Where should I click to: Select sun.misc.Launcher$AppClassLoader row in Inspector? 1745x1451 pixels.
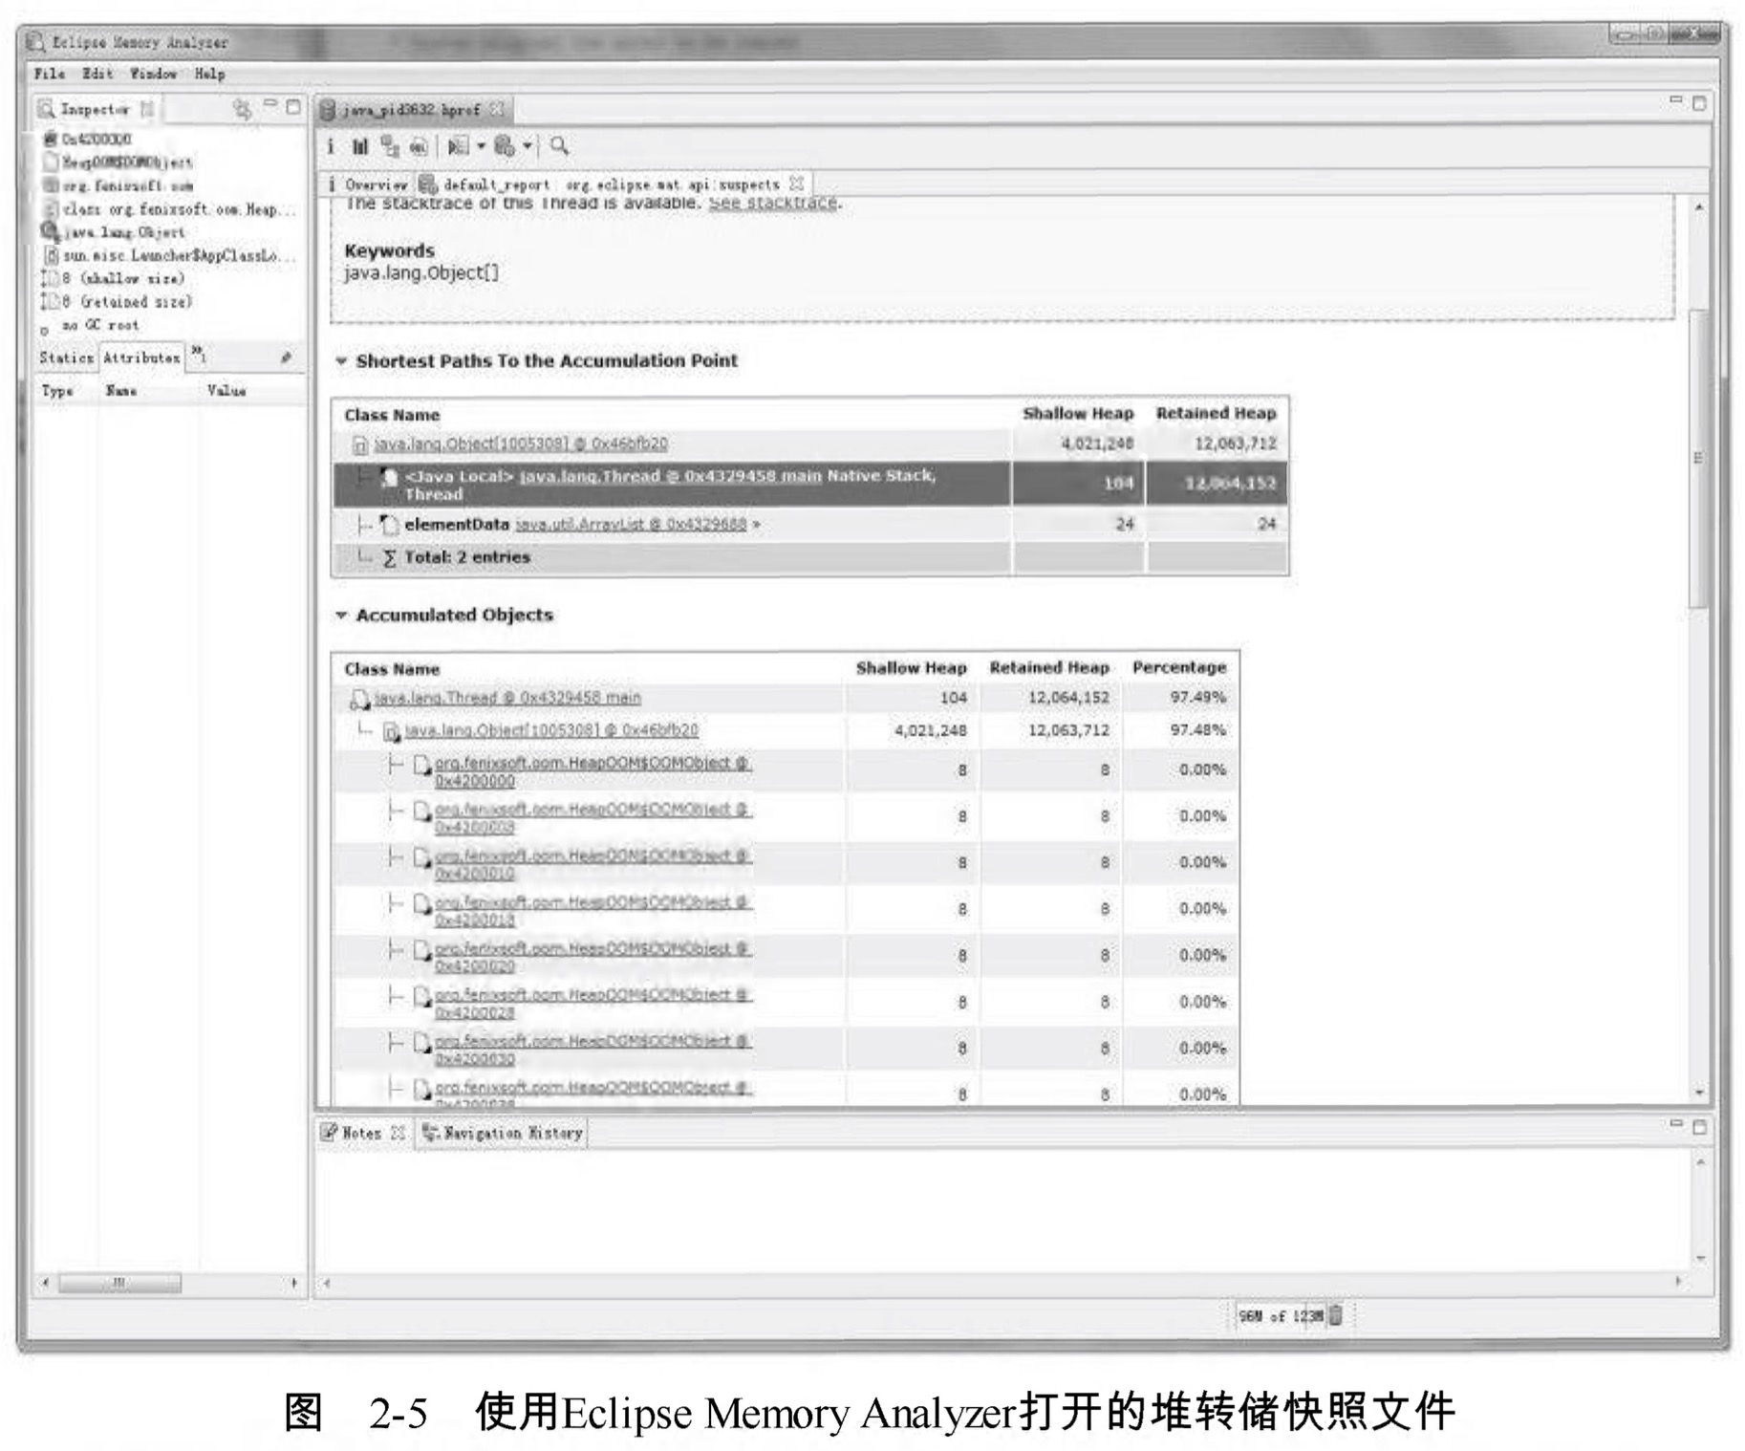[170, 256]
